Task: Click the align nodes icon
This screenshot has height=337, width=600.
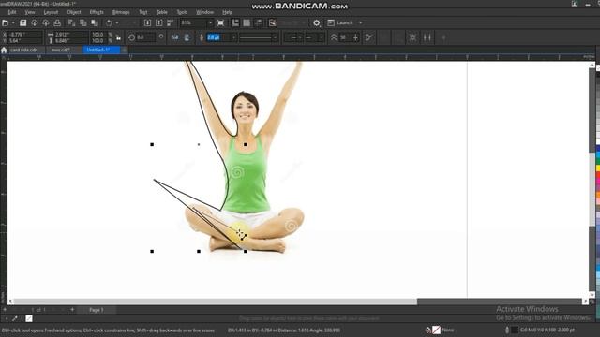Action: tap(427, 37)
